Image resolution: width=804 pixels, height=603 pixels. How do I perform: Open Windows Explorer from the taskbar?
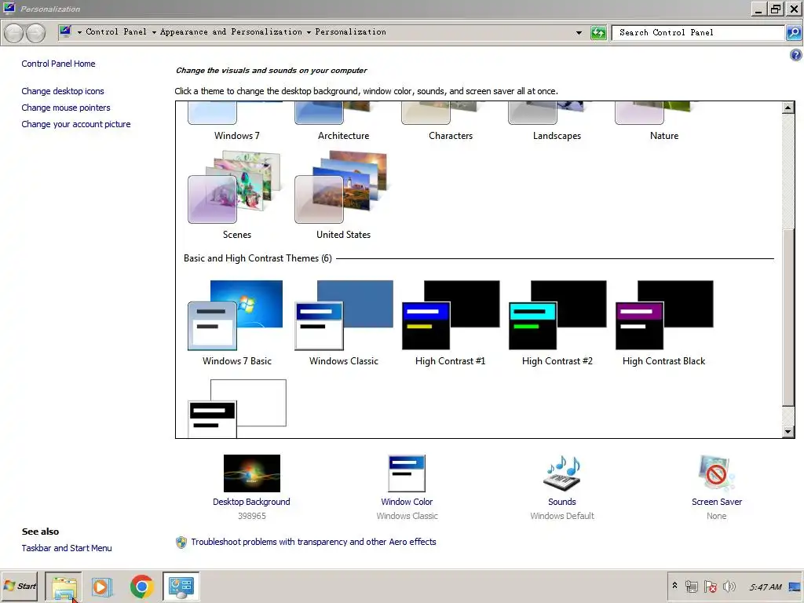click(64, 586)
